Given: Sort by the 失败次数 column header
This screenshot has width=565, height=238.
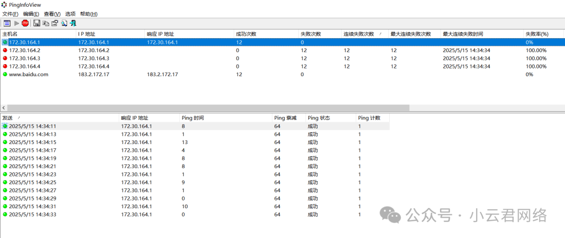Looking at the screenshot, I should pos(320,34).
